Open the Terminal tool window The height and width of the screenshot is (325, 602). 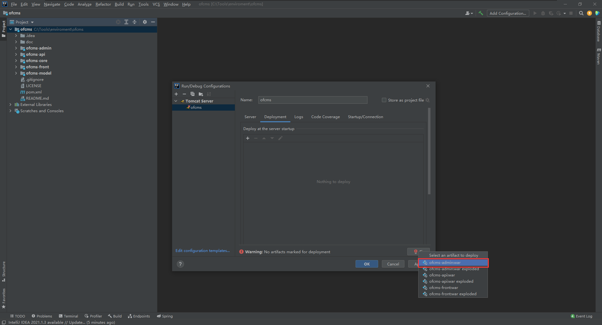(68, 316)
